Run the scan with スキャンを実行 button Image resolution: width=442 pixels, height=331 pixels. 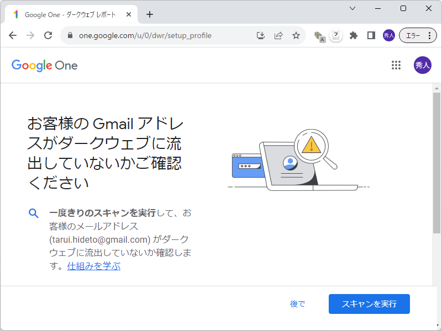369,303
